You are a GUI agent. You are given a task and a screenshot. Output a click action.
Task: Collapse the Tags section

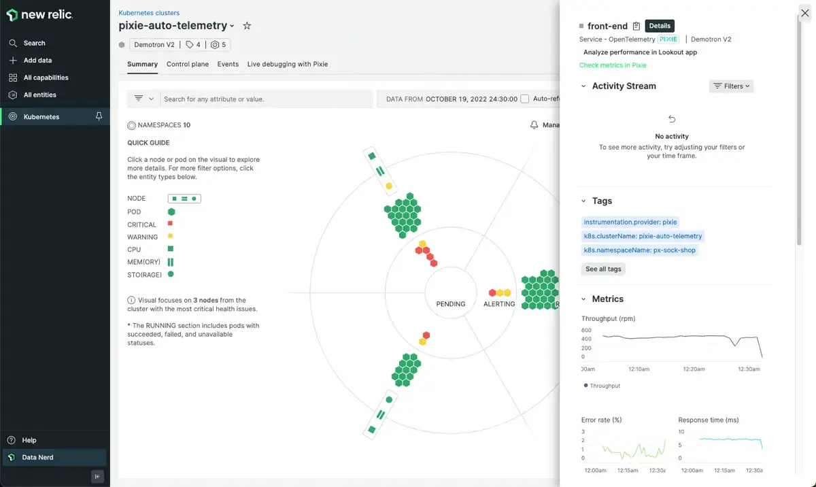[583, 201]
